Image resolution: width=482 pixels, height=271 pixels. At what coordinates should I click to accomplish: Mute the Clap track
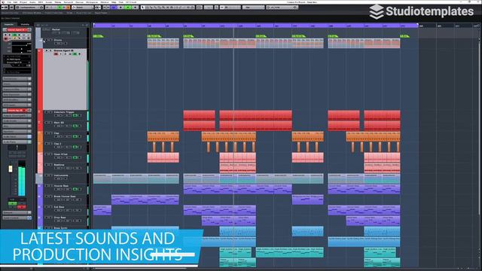(x=47, y=133)
